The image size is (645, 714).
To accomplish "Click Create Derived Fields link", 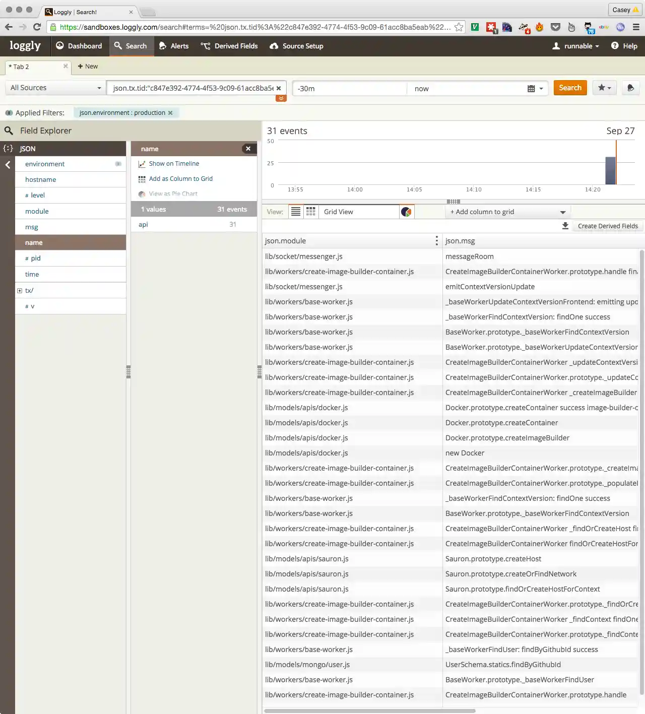I will 607,226.
